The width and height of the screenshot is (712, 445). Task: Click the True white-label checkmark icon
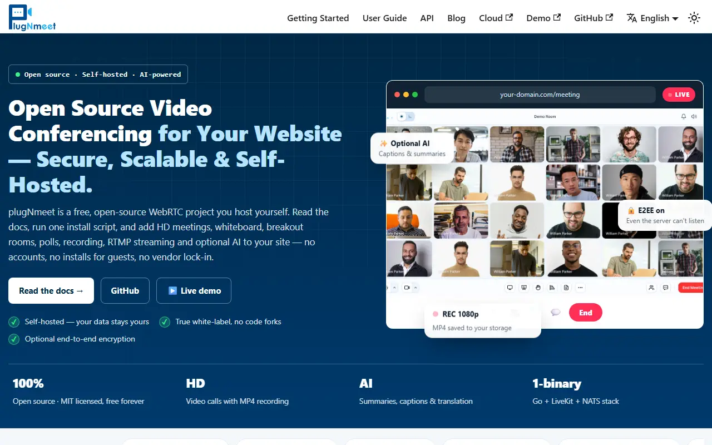[165, 322]
